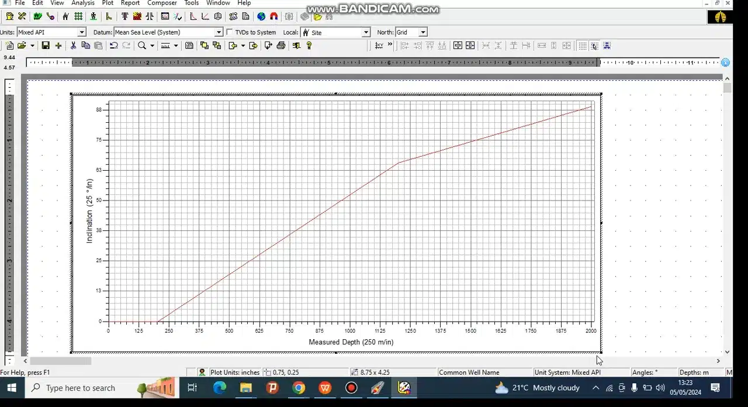Image resolution: width=748 pixels, height=407 pixels.
Task: Click the globe icon in top toolbar
Action: pos(261,17)
